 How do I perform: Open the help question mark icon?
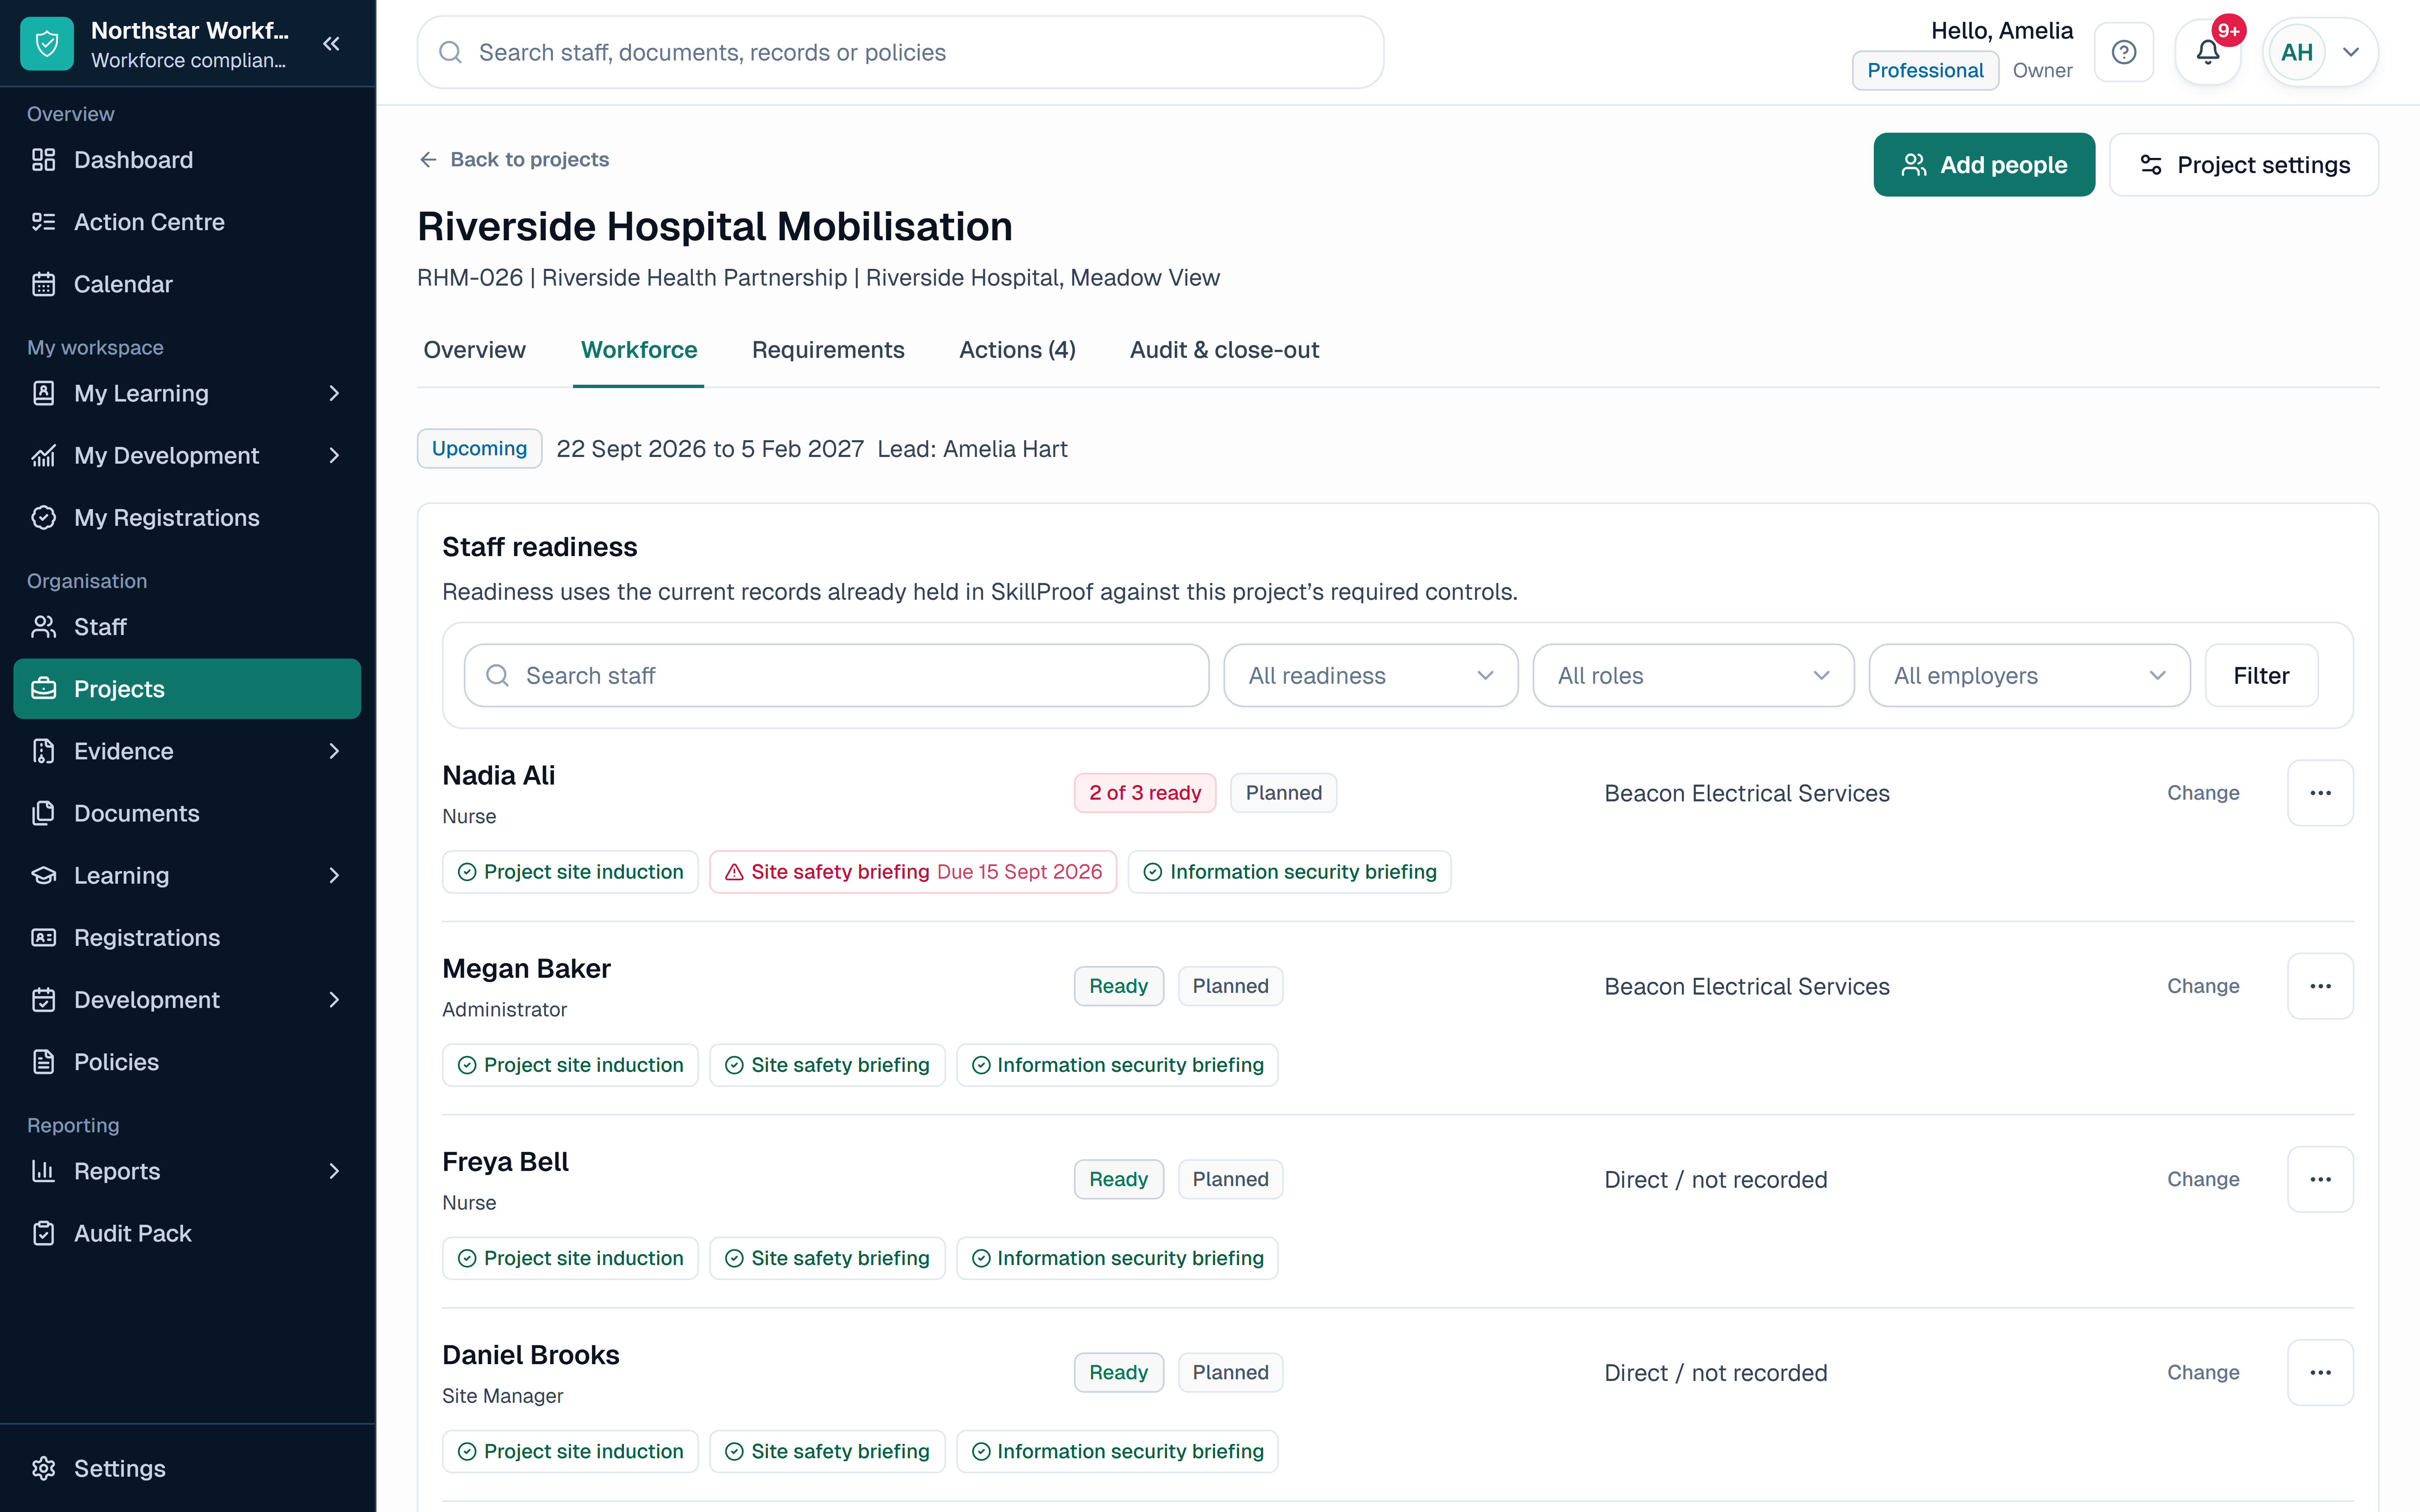[2124, 52]
